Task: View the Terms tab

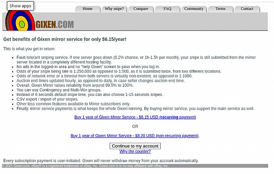Action: tap(221, 9)
